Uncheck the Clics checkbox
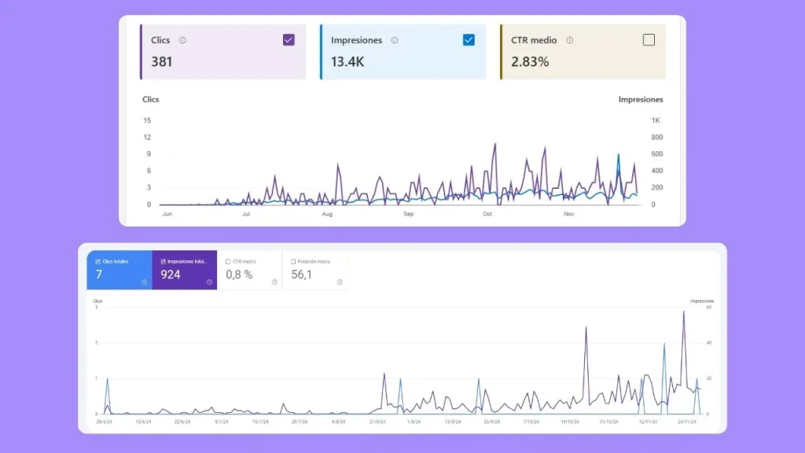 pyautogui.click(x=289, y=39)
